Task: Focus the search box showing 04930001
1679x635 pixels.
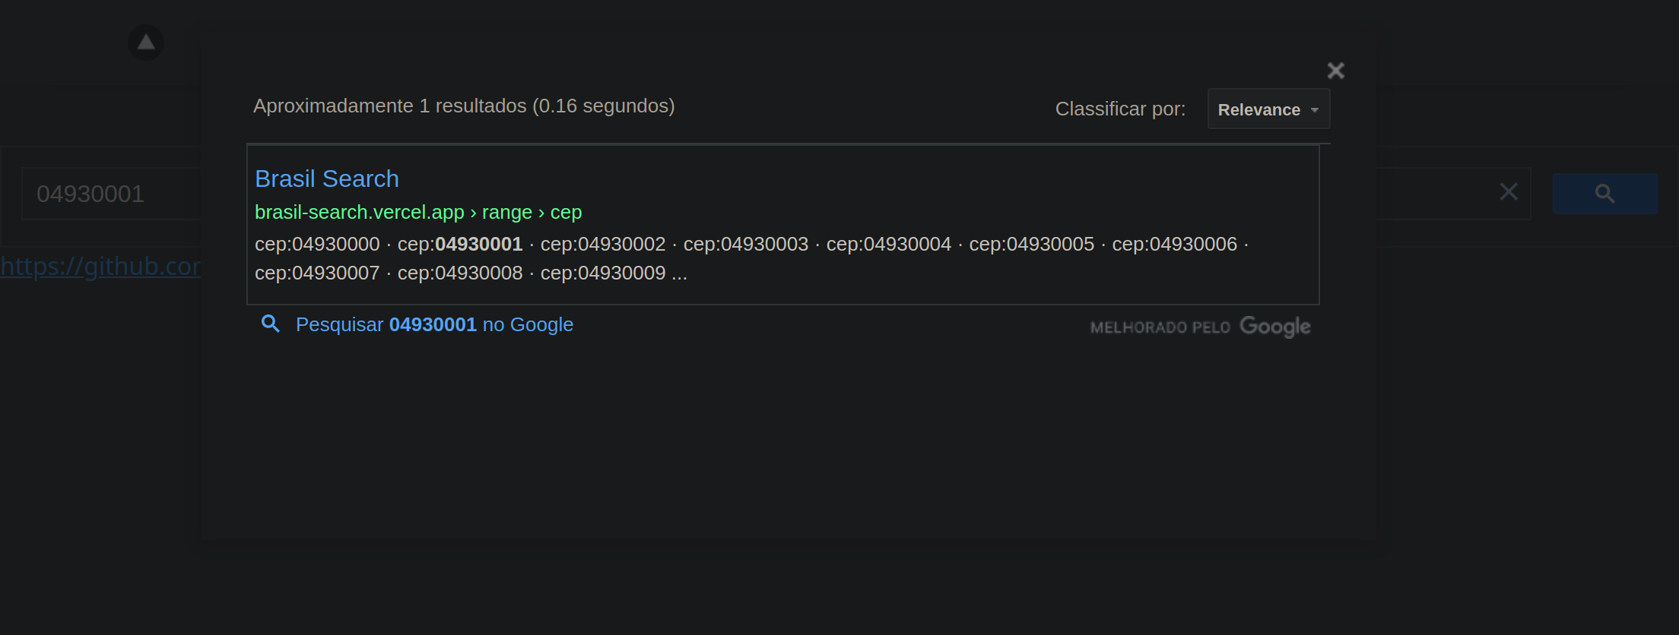Action: click(x=91, y=193)
